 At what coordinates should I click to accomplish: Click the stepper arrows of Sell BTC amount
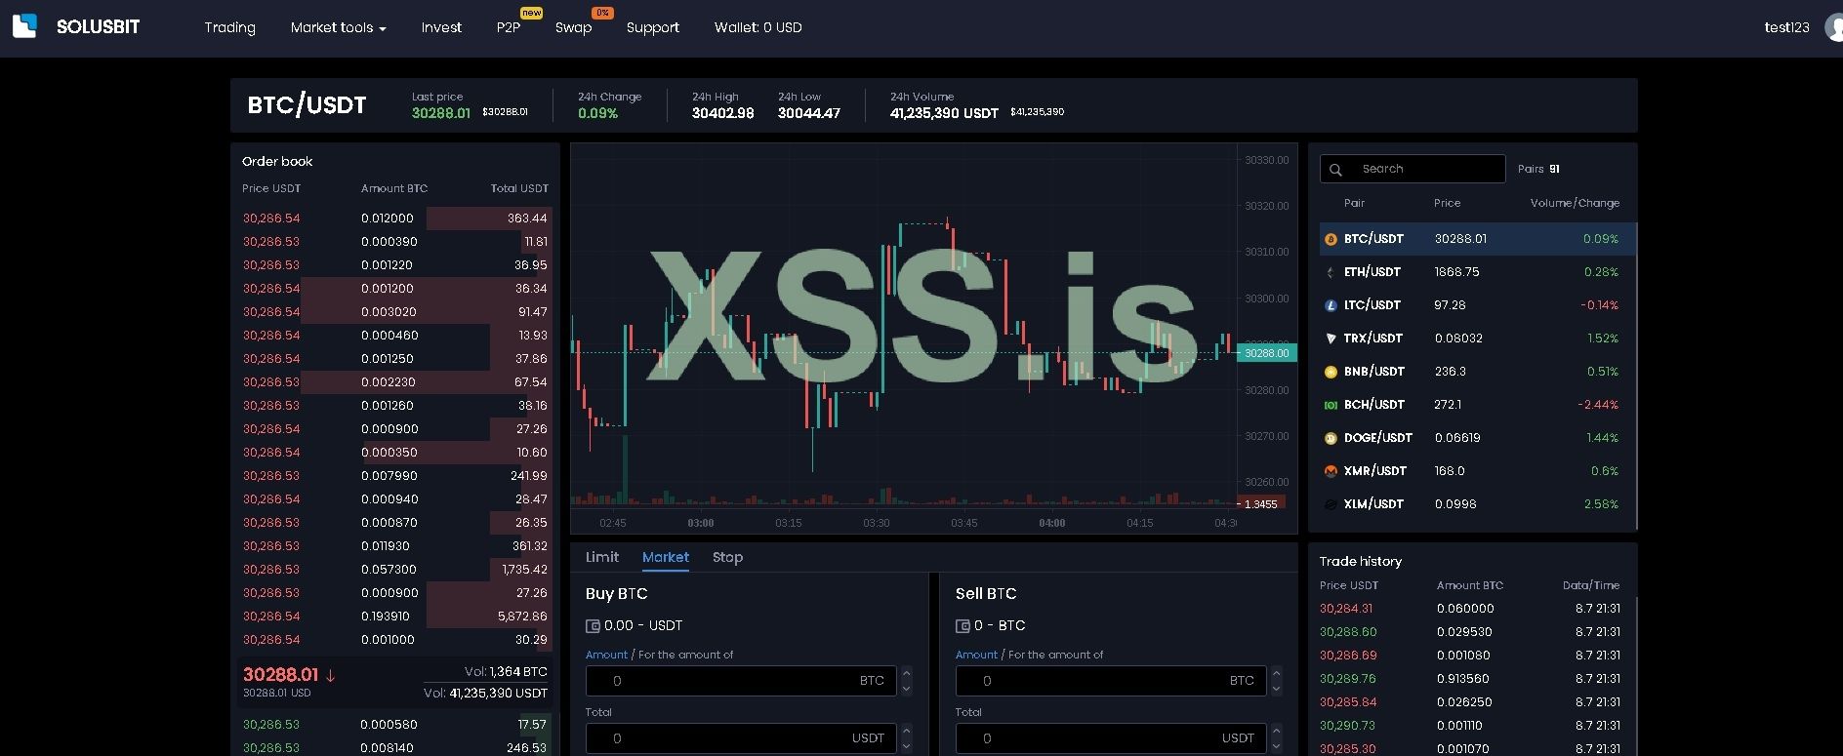coord(1276,681)
